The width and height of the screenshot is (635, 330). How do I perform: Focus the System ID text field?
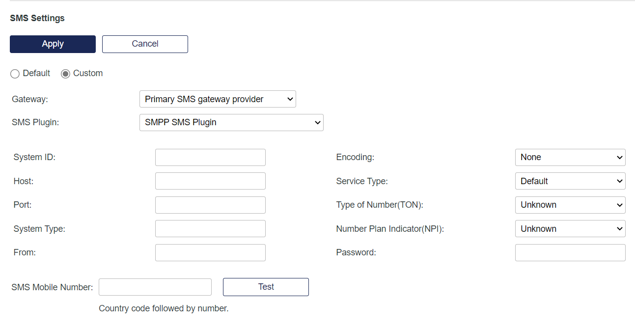210,157
